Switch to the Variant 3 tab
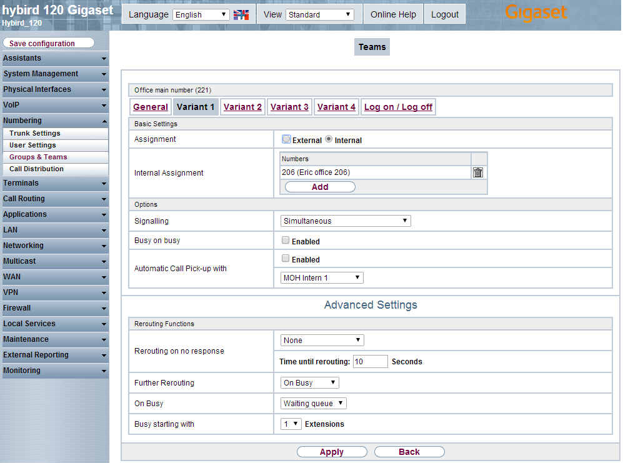The image size is (623, 463). [289, 107]
